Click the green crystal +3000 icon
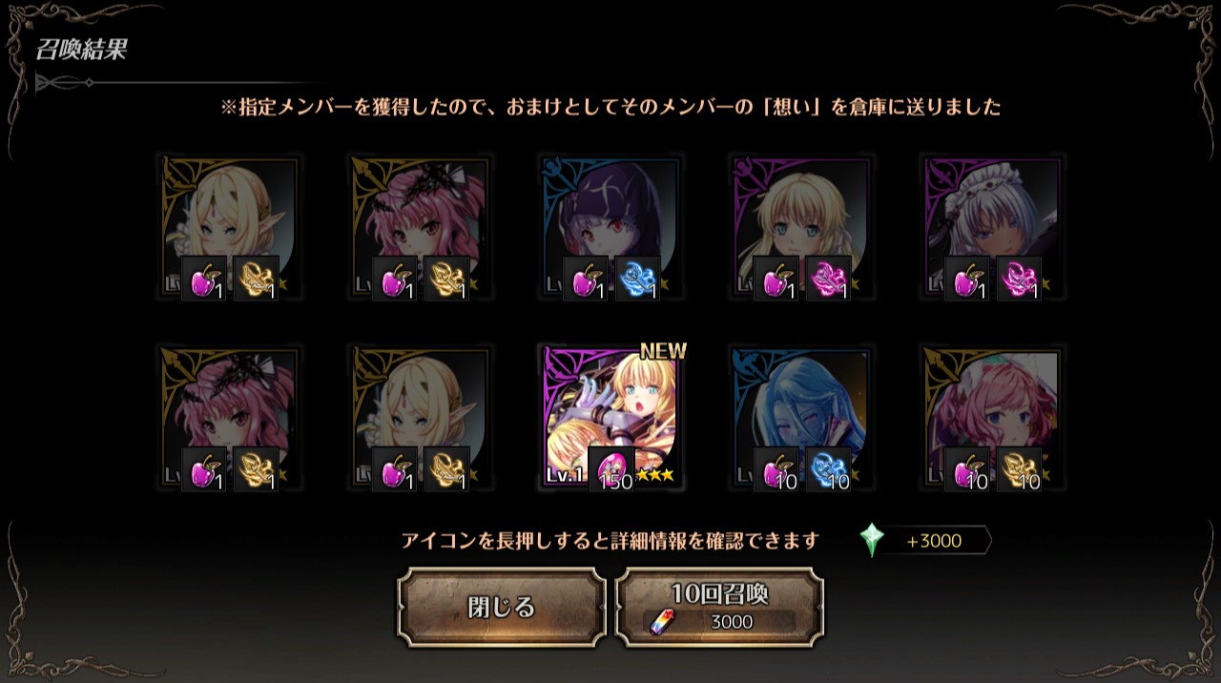The image size is (1221, 683). click(x=872, y=540)
